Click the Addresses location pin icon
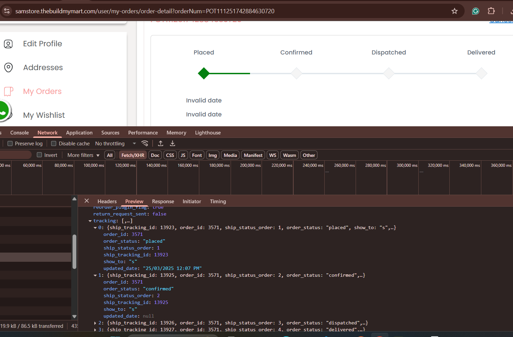 point(8,67)
